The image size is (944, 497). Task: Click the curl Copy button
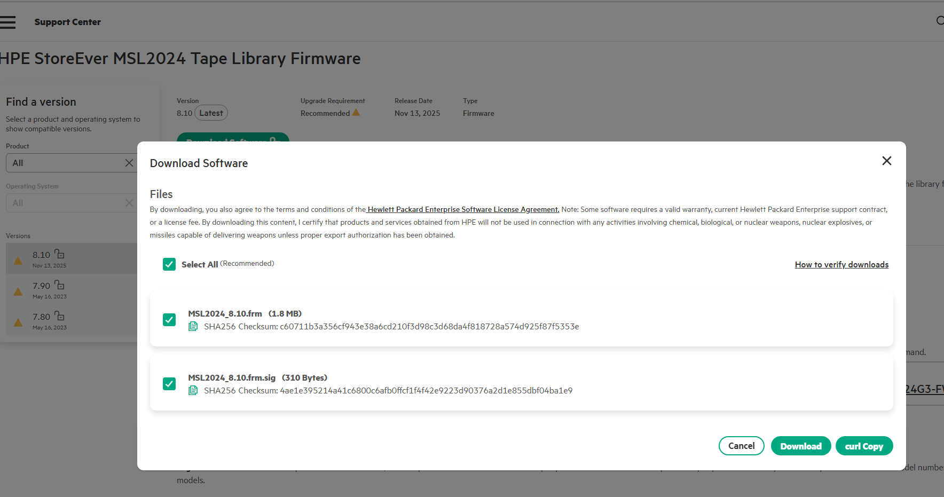pyautogui.click(x=864, y=446)
